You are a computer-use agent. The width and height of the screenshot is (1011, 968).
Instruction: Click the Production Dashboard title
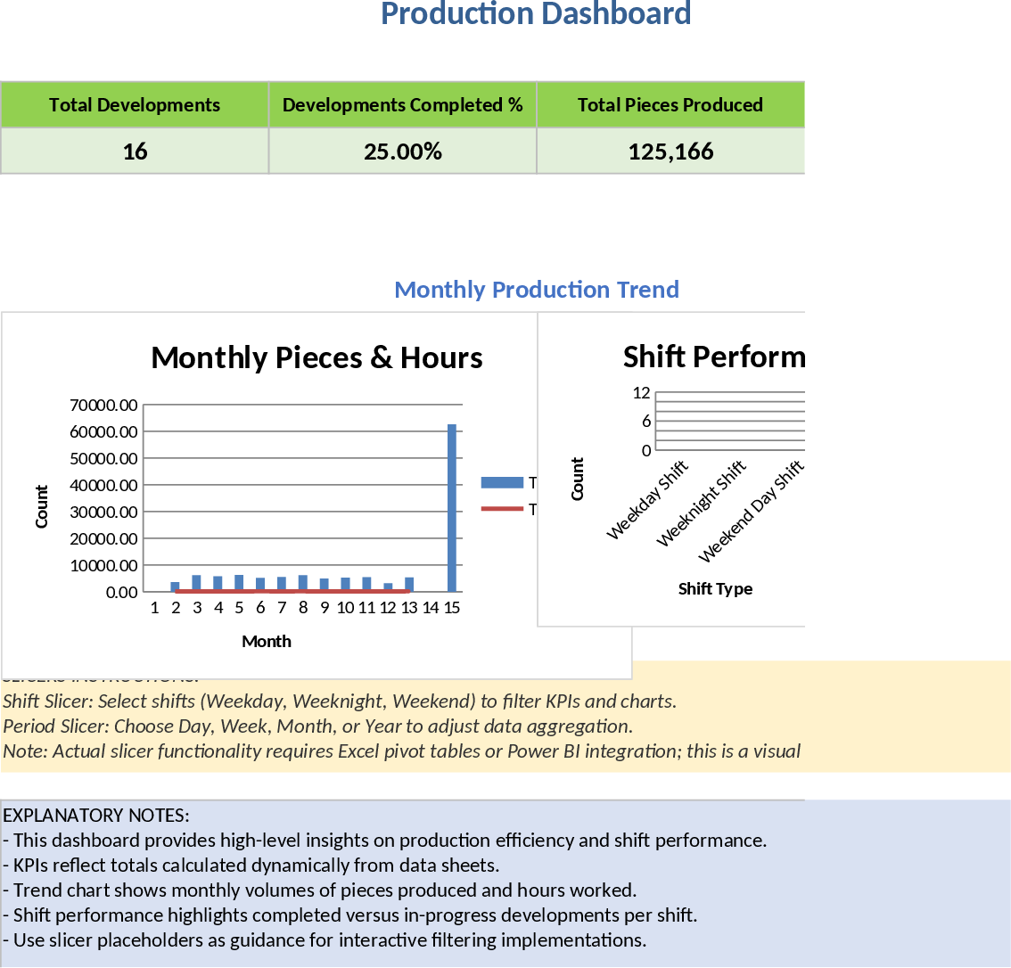pos(536,14)
